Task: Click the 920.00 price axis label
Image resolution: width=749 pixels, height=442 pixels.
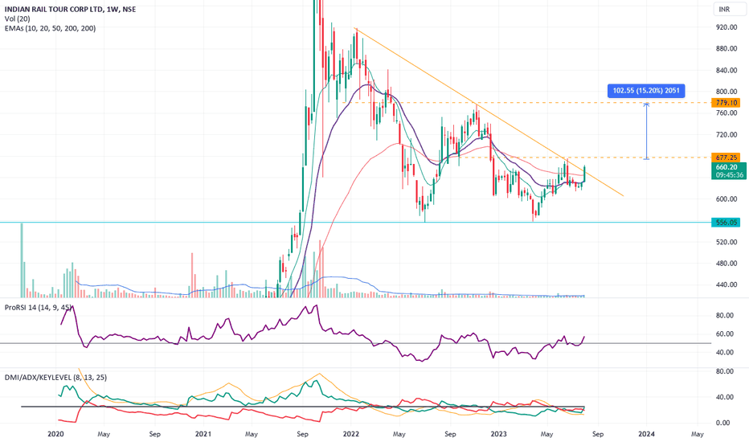Action: (726, 27)
